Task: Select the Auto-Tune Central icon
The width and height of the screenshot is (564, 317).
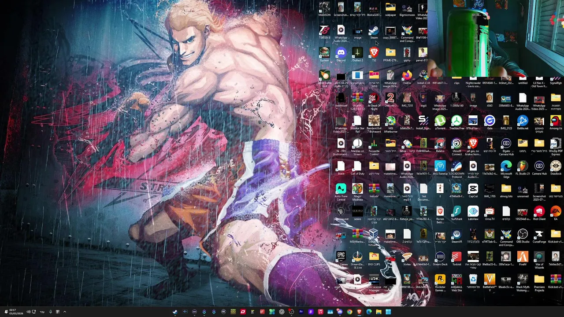Action: point(341,192)
